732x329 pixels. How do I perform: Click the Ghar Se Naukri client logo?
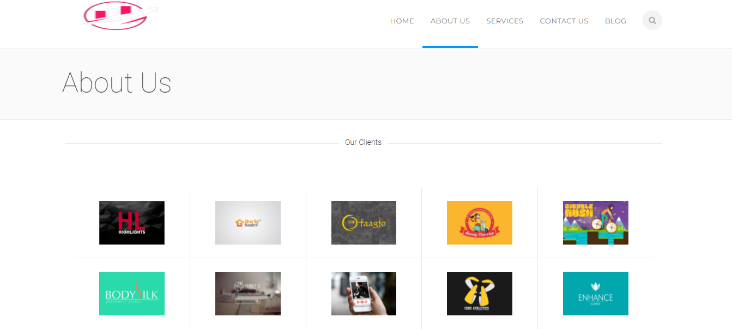[x=248, y=223]
